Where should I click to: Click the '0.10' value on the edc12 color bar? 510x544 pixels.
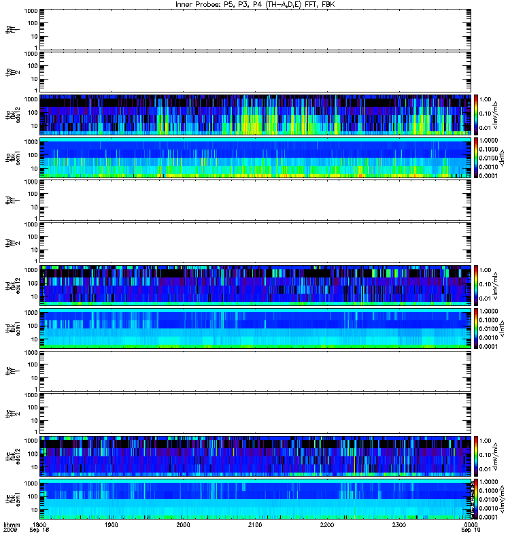pos(486,455)
